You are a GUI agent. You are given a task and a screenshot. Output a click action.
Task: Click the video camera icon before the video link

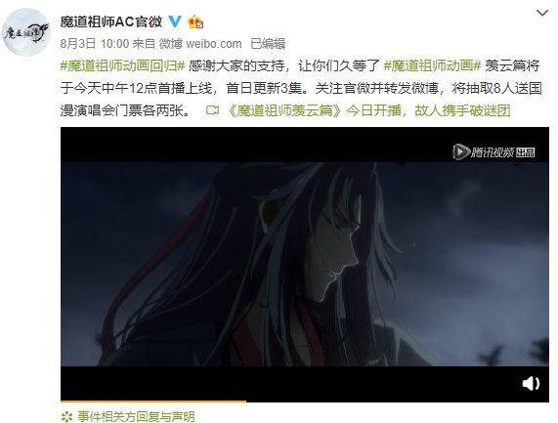pos(212,110)
